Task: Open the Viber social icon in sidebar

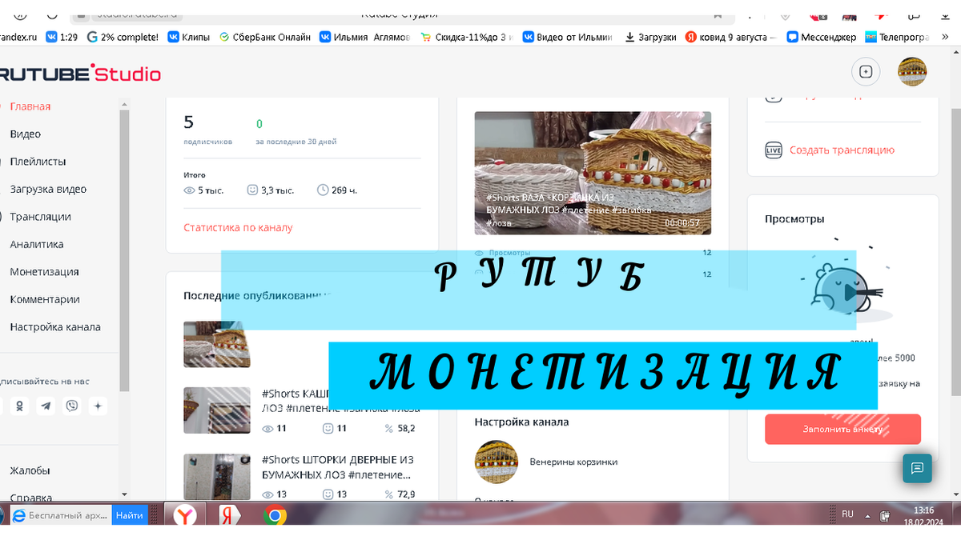Action: [72, 406]
